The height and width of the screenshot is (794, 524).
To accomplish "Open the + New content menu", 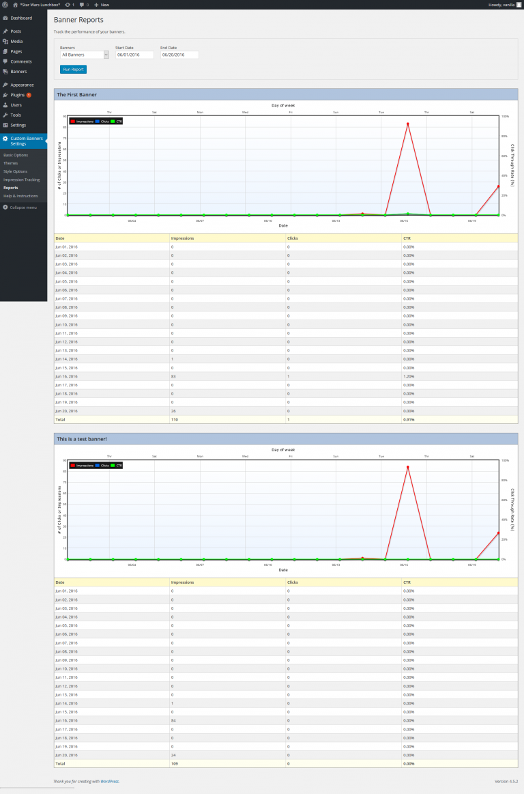I will 102,4.
